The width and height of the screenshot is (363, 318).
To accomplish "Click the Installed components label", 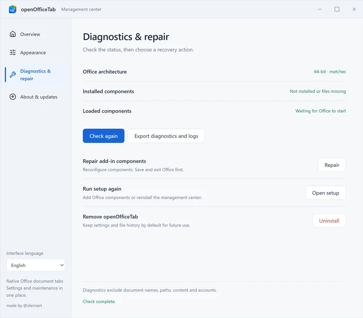I will [x=108, y=91].
